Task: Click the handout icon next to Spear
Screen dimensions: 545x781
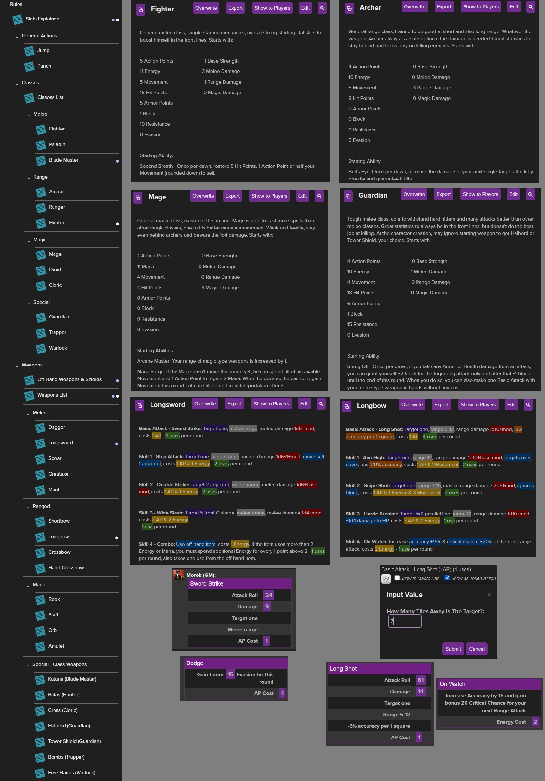Action: (x=40, y=459)
